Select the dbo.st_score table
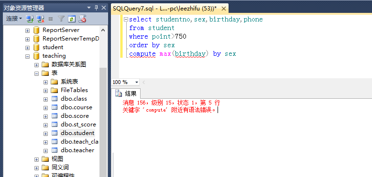The height and width of the screenshot is (177, 372). point(78,125)
